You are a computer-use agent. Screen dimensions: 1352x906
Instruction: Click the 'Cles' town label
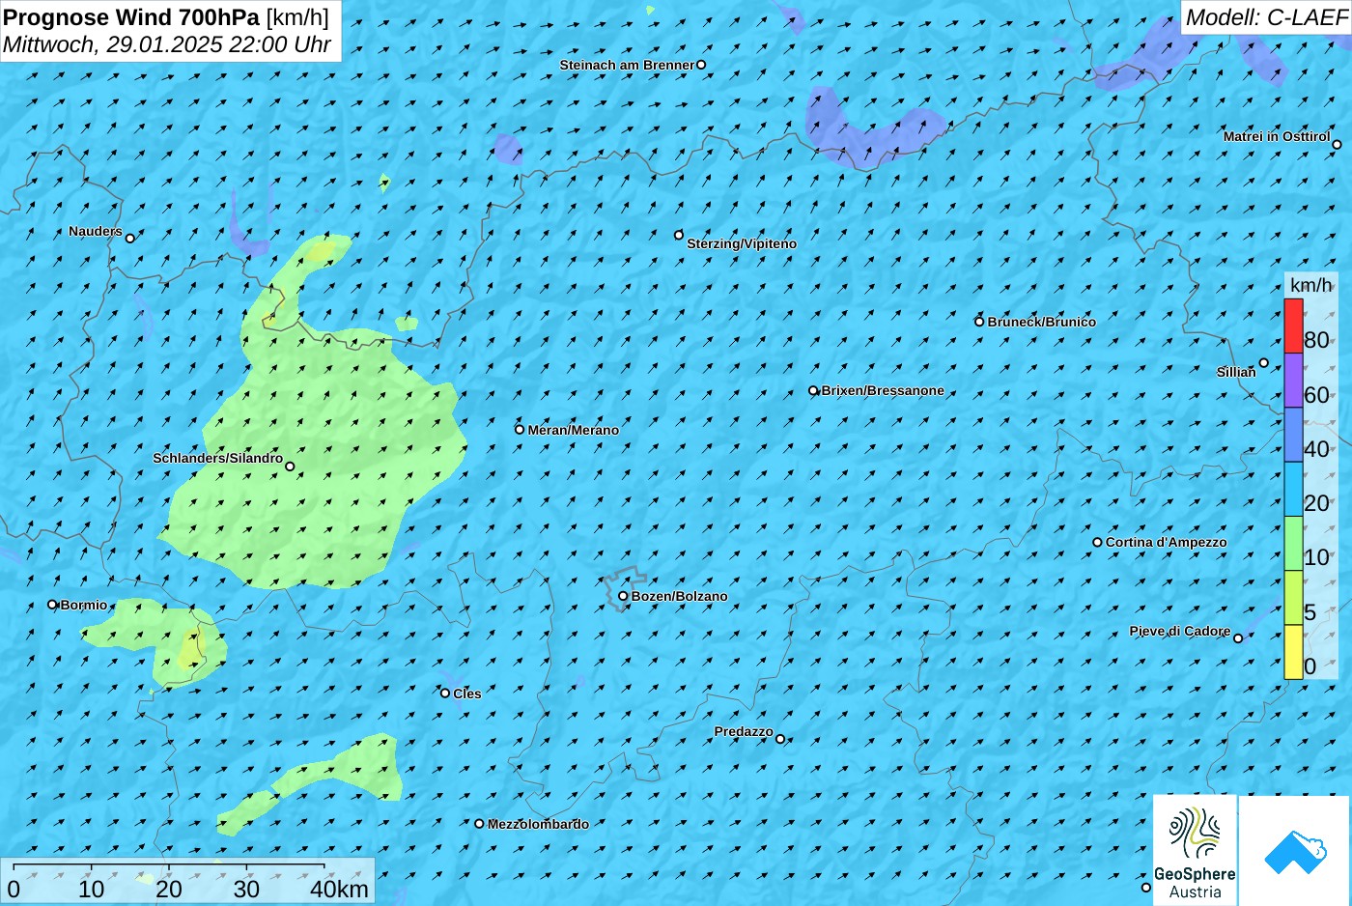click(x=467, y=694)
